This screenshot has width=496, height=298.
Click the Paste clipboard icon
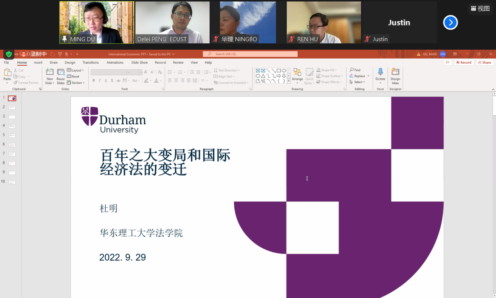pos(7,73)
